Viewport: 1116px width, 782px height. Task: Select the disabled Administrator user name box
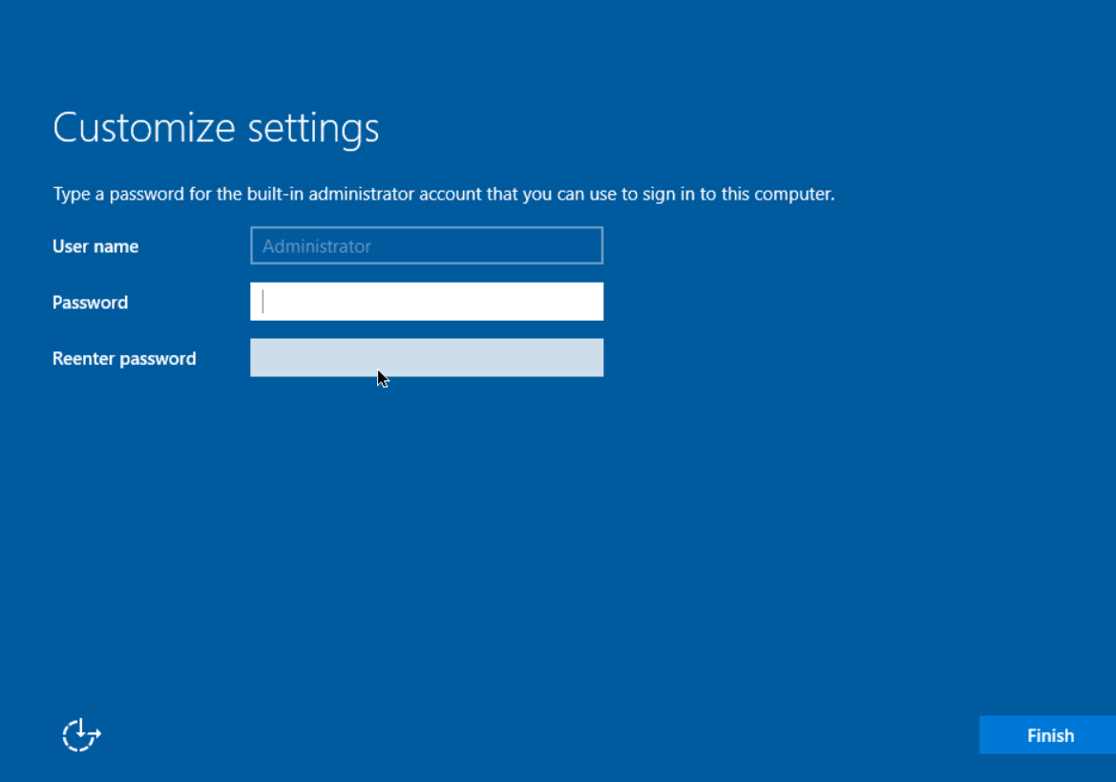pyautogui.click(x=426, y=245)
